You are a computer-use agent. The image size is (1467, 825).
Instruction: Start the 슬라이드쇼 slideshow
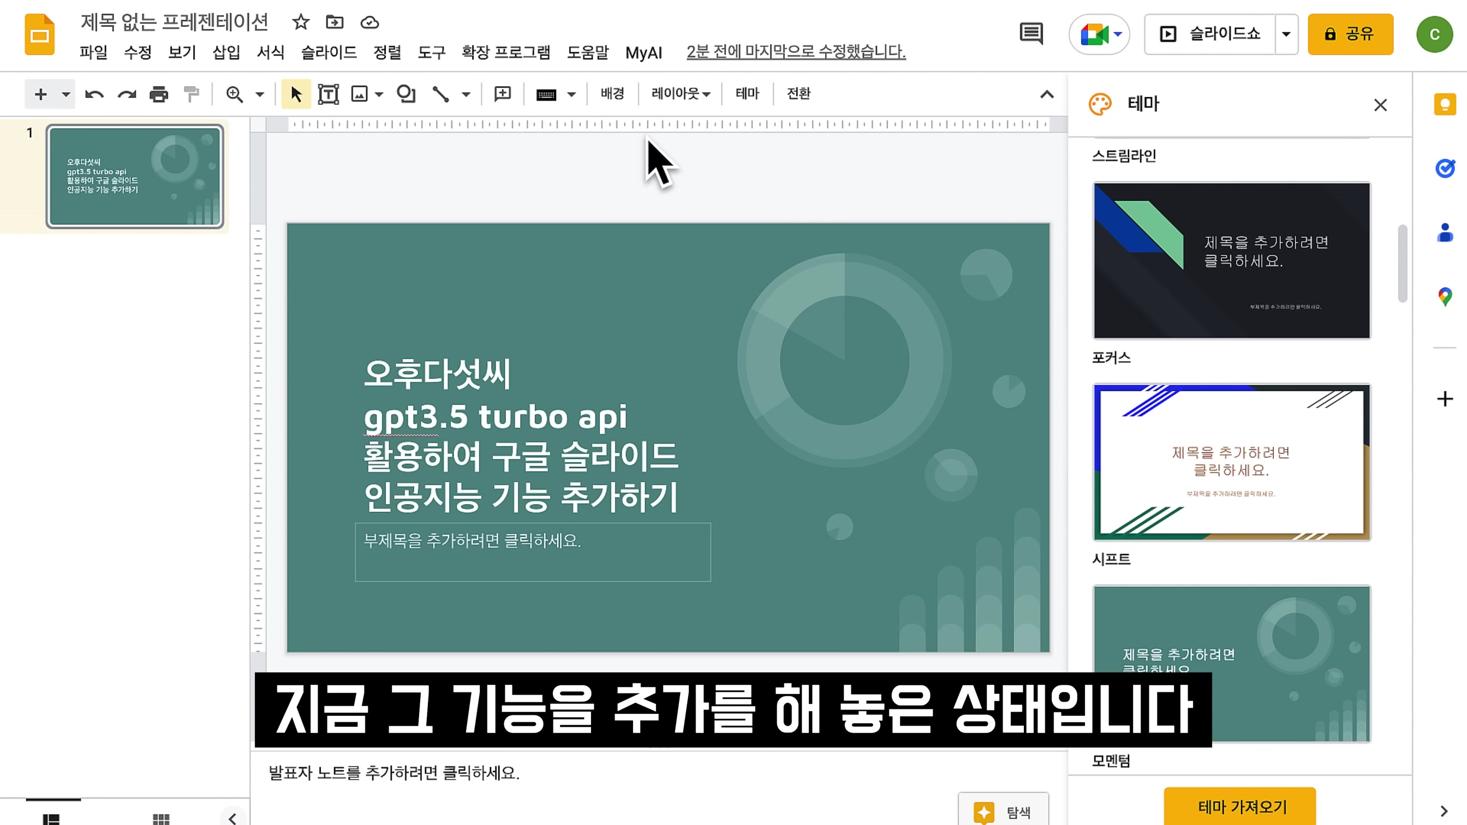[x=1209, y=34]
